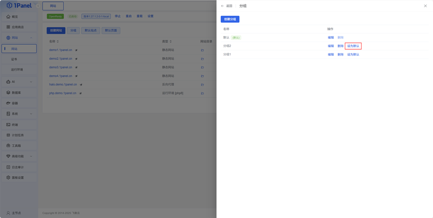Open the demo1.1panel.cn site link
This screenshot has height=218, width=433.
tap(61, 50)
